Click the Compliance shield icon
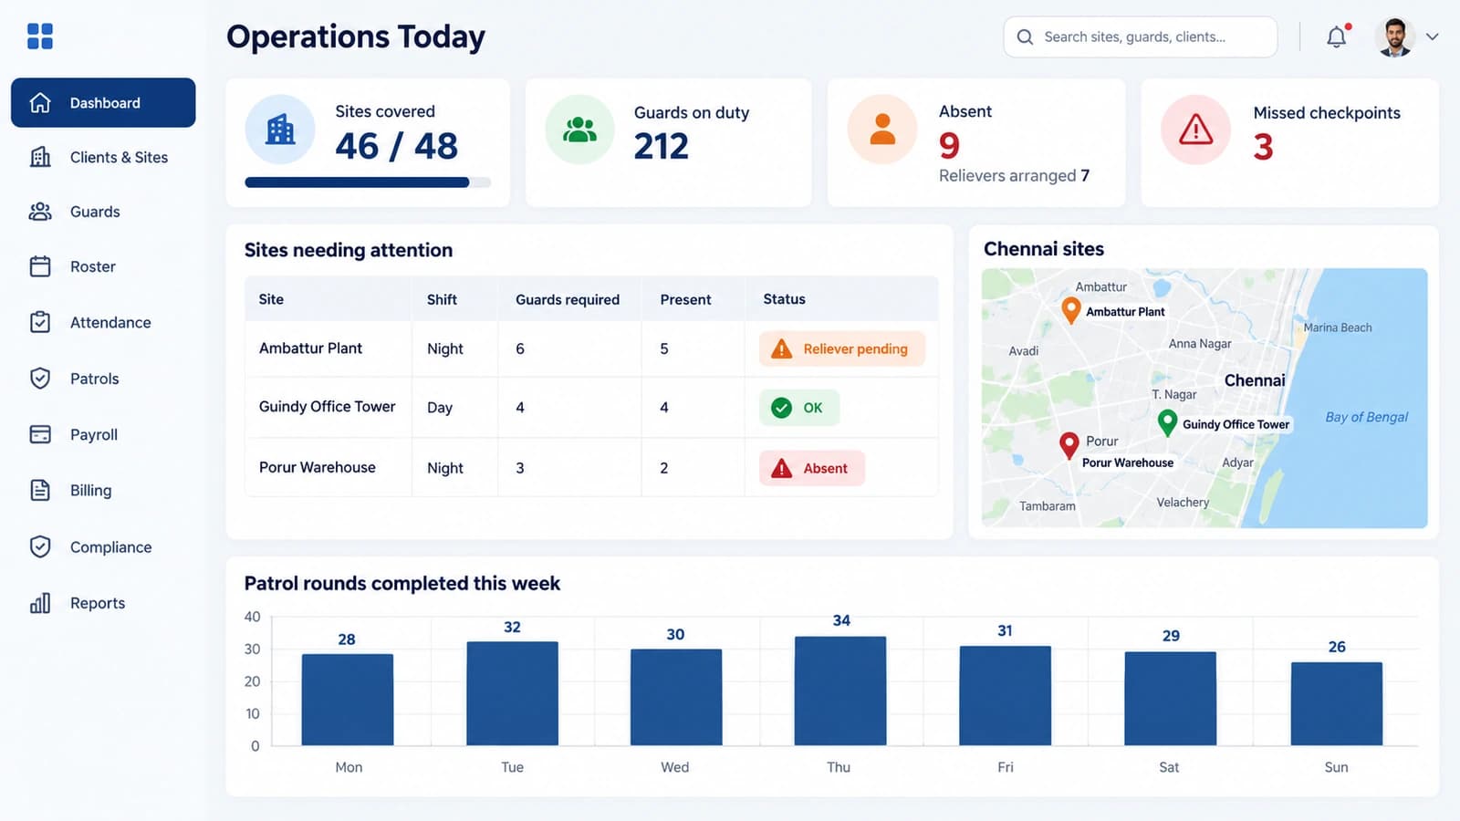 [40, 546]
